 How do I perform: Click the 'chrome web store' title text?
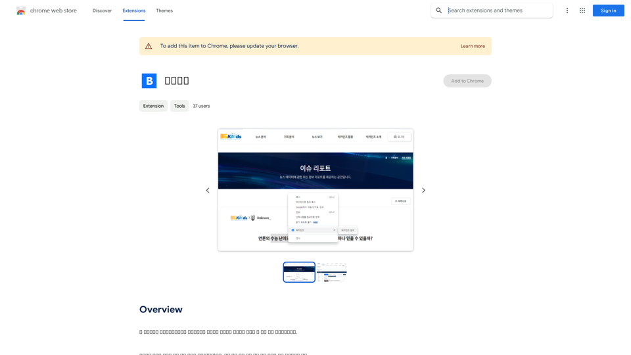coord(53,11)
